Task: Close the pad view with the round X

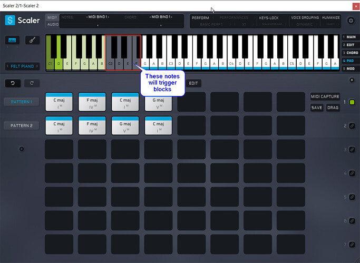Action: 352,80
